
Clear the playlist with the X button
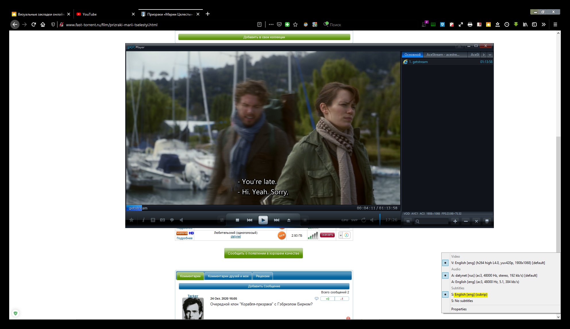pyautogui.click(x=476, y=221)
